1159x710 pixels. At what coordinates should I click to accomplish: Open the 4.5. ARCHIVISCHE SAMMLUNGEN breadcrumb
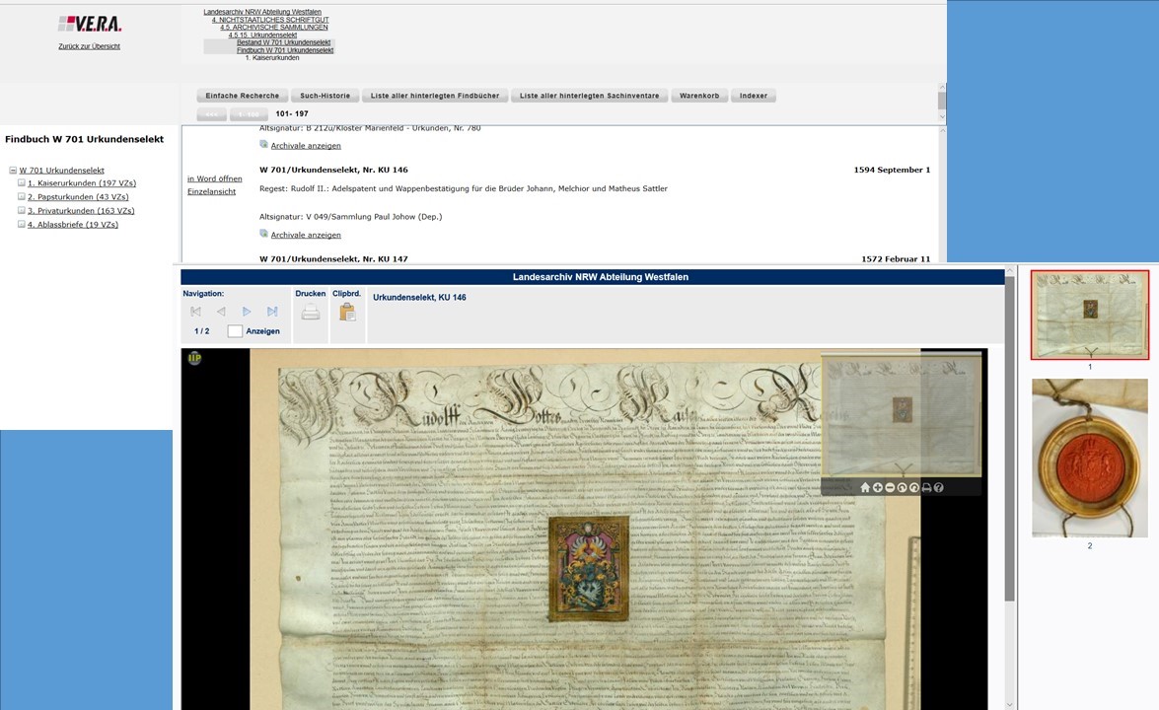(274, 28)
